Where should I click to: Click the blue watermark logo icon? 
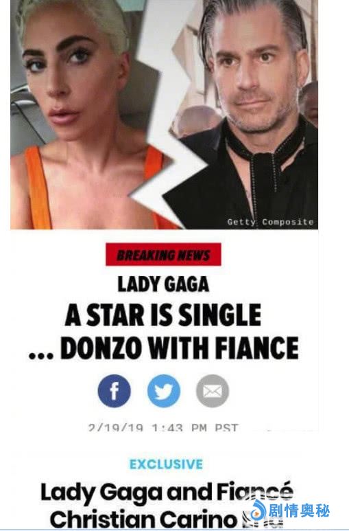point(259,510)
